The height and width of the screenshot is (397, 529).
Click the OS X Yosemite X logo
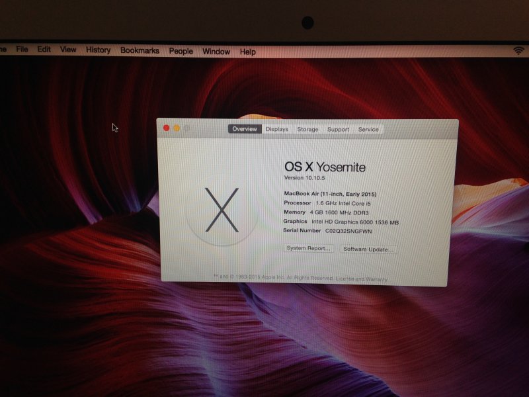click(x=222, y=210)
